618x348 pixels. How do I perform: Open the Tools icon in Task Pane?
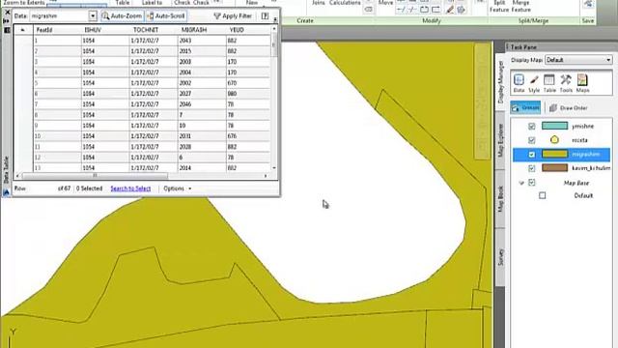[566, 83]
